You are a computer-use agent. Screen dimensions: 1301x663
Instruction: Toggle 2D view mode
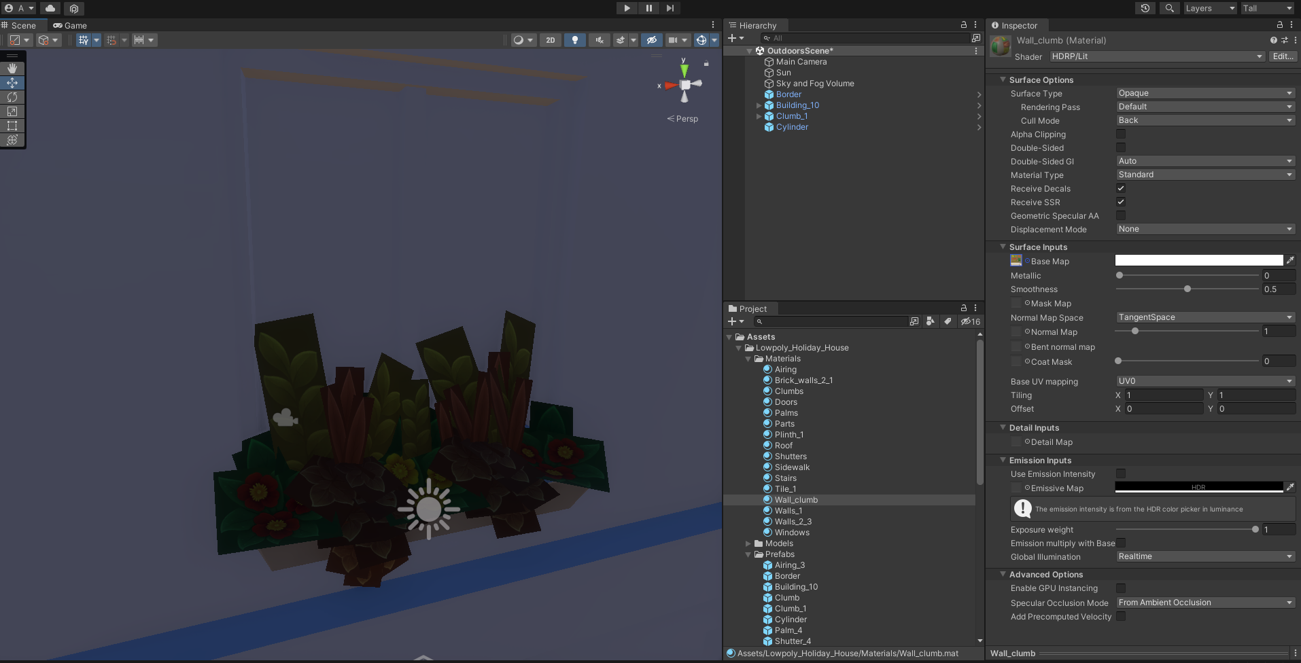[x=550, y=40]
